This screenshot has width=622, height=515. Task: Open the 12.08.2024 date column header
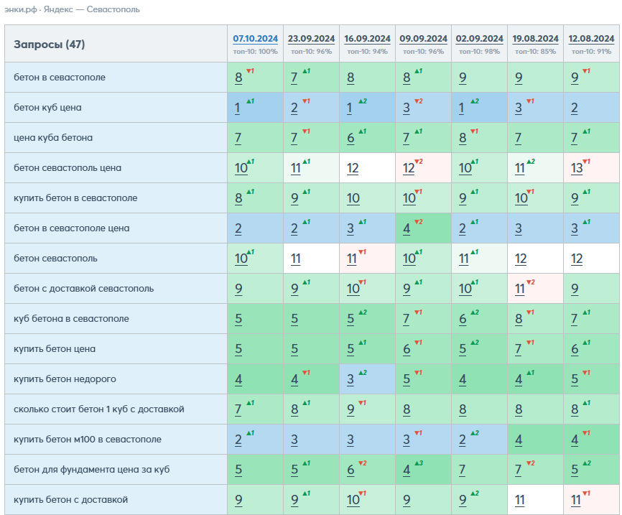[x=591, y=39]
